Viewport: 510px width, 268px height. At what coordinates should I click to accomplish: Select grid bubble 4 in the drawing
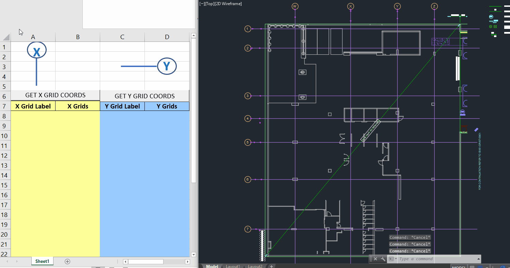pyautogui.click(x=248, y=118)
